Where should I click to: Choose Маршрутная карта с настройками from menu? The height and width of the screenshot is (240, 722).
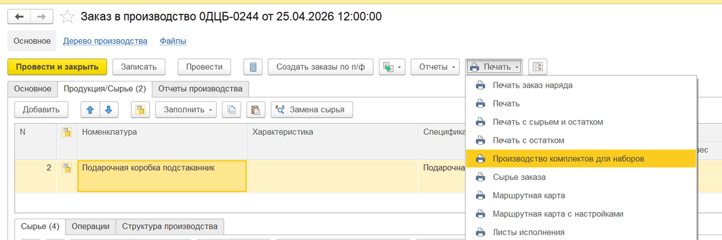click(x=557, y=214)
